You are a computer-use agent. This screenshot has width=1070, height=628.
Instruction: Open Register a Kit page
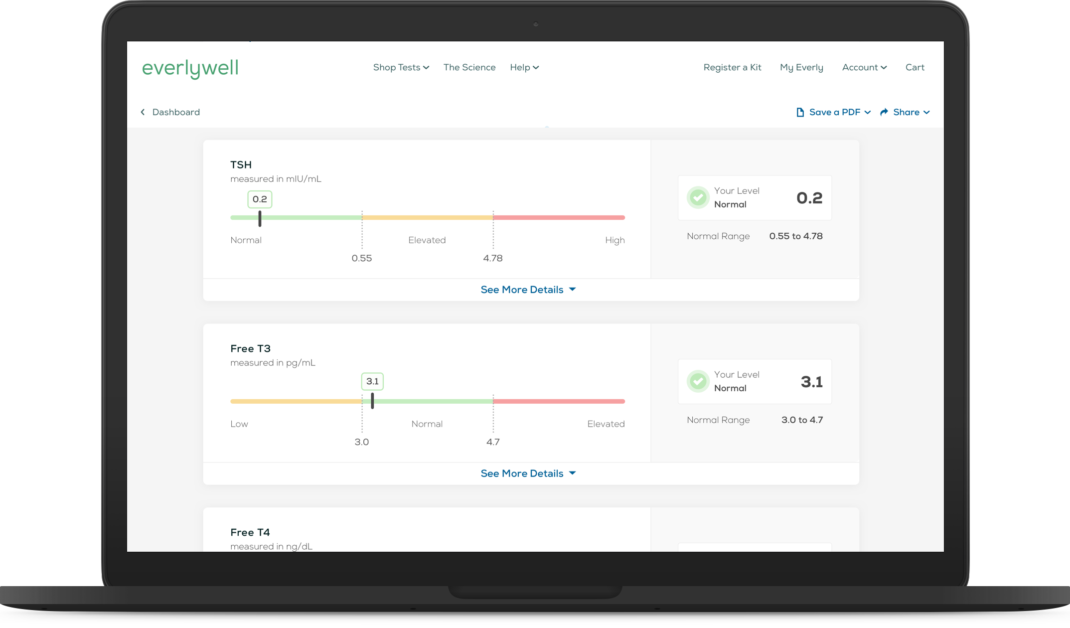point(732,67)
